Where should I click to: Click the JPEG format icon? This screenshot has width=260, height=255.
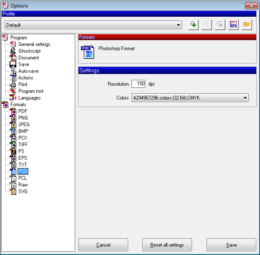pyautogui.click(x=13, y=125)
